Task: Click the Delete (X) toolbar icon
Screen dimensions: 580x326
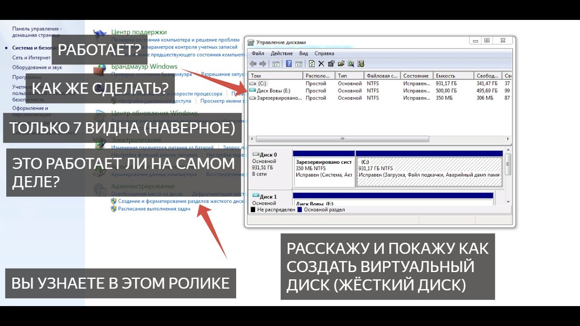Action: click(x=321, y=64)
